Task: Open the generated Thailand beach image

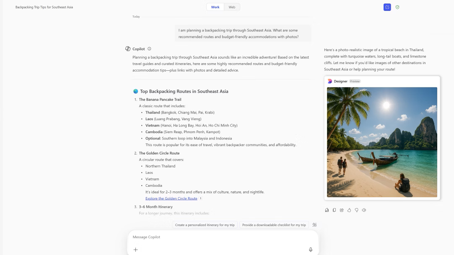Action: (382, 142)
